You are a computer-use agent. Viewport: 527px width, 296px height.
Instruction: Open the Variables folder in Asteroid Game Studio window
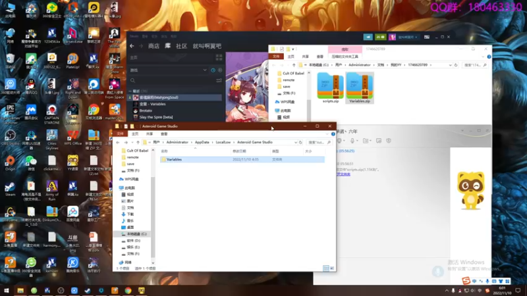(x=174, y=159)
